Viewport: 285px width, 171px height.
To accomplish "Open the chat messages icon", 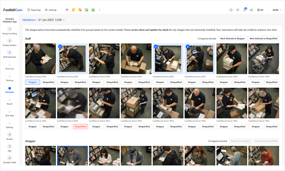I will (x=238, y=10).
